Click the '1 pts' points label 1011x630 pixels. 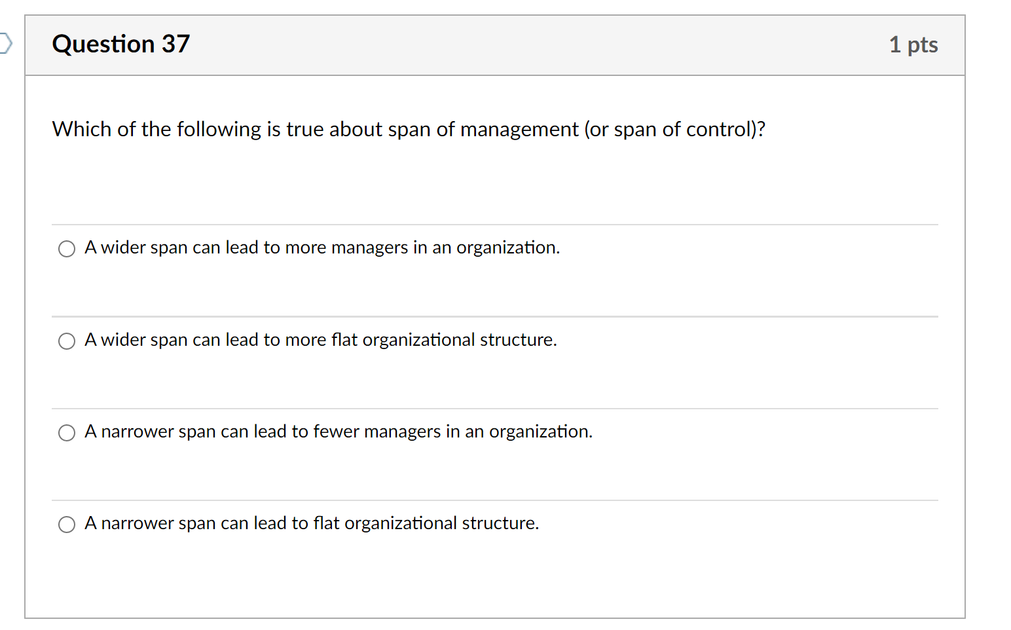(x=913, y=45)
